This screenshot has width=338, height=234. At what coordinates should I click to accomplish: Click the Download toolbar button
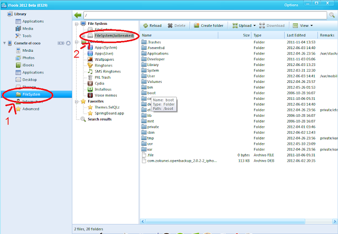coord(272,26)
